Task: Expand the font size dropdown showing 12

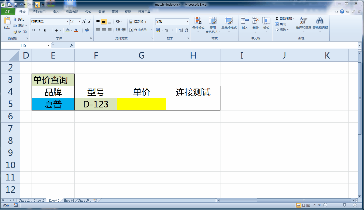Action: tap(79, 22)
